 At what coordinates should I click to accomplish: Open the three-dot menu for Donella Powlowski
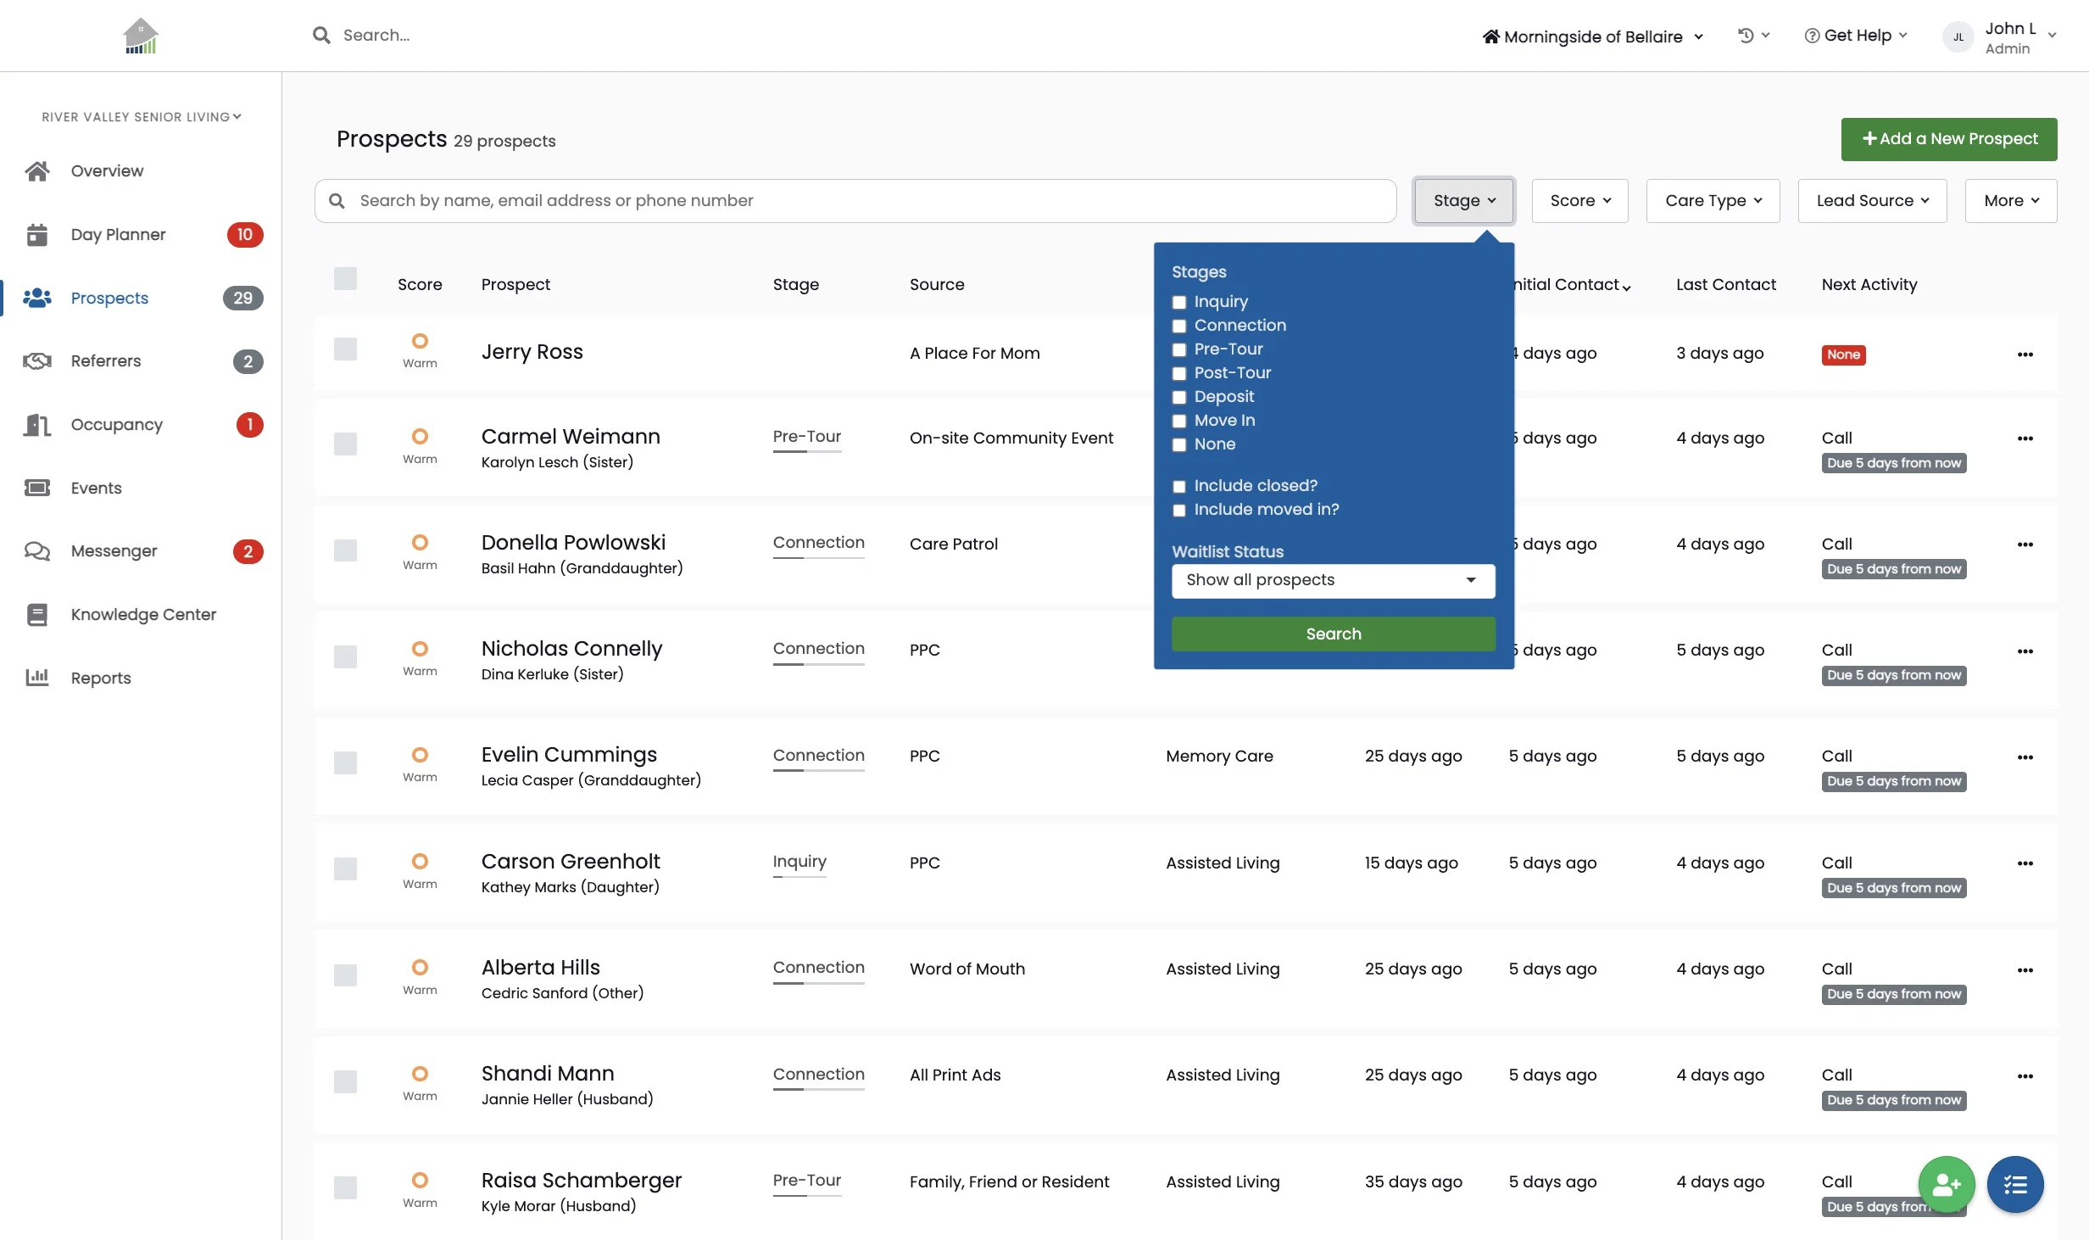[x=2025, y=545]
